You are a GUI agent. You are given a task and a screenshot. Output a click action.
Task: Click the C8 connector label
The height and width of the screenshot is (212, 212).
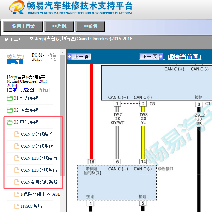[152, 104]
